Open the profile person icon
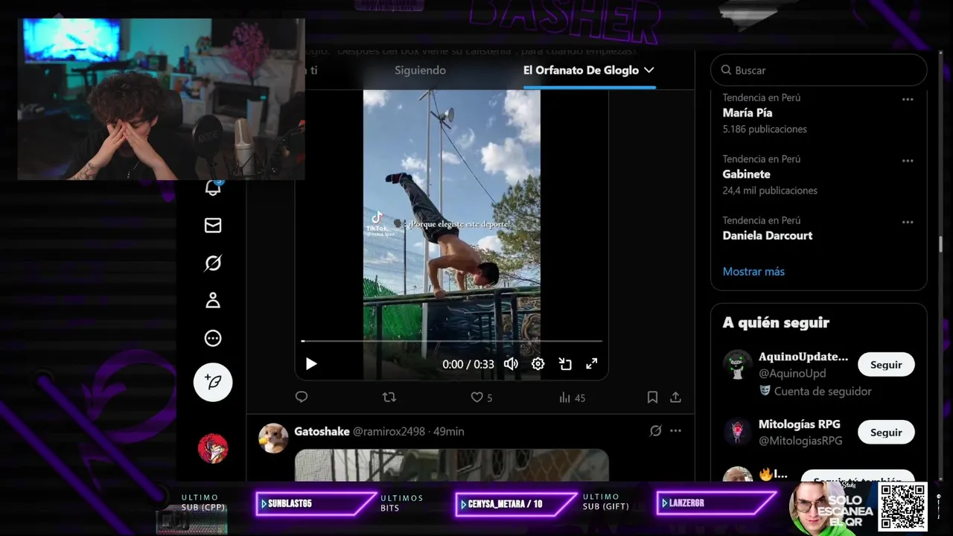The width and height of the screenshot is (953, 536). [213, 300]
